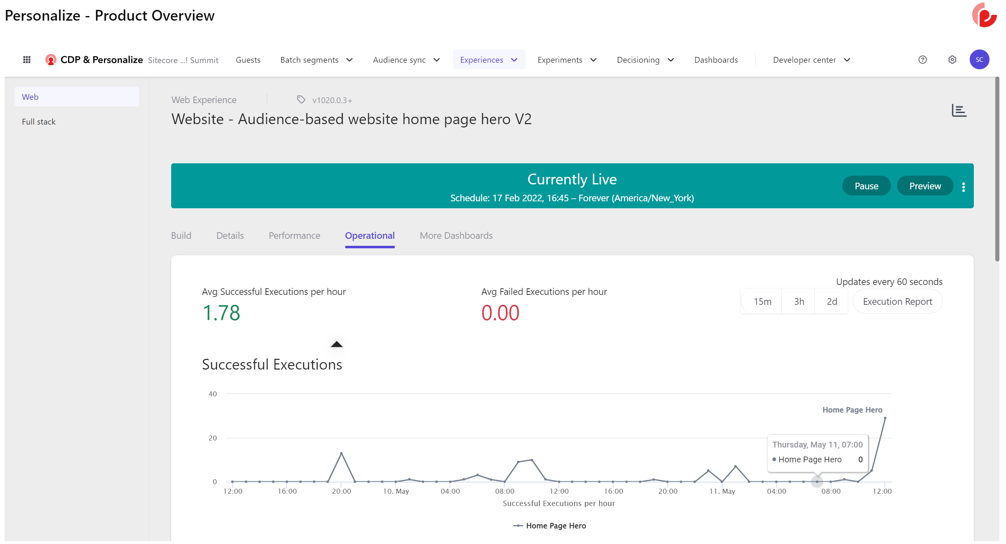Select the 2d time range

(x=832, y=301)
